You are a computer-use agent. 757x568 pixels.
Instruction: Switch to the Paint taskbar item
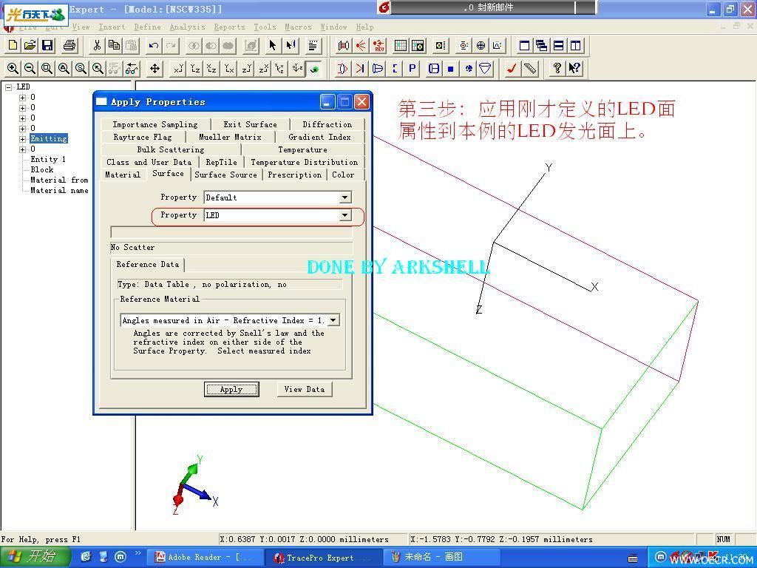[x=442, y=558]
